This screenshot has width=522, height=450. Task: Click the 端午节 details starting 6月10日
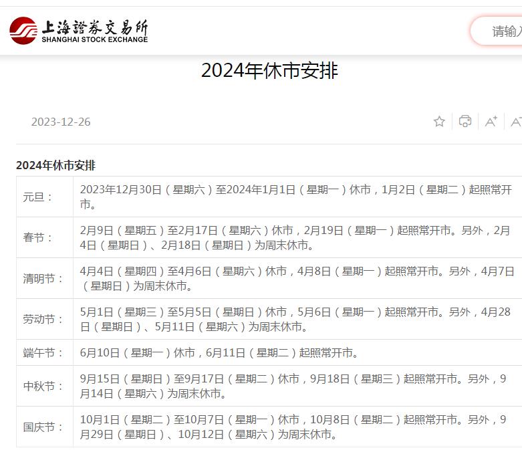pos(219,352)
